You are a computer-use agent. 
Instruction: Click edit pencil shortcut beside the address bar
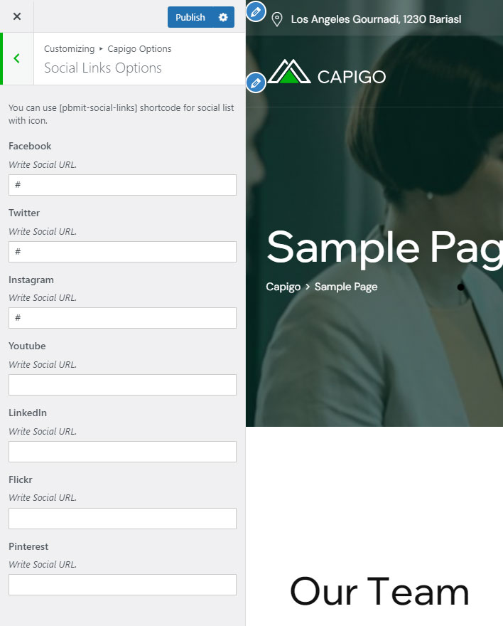[256, 11]
